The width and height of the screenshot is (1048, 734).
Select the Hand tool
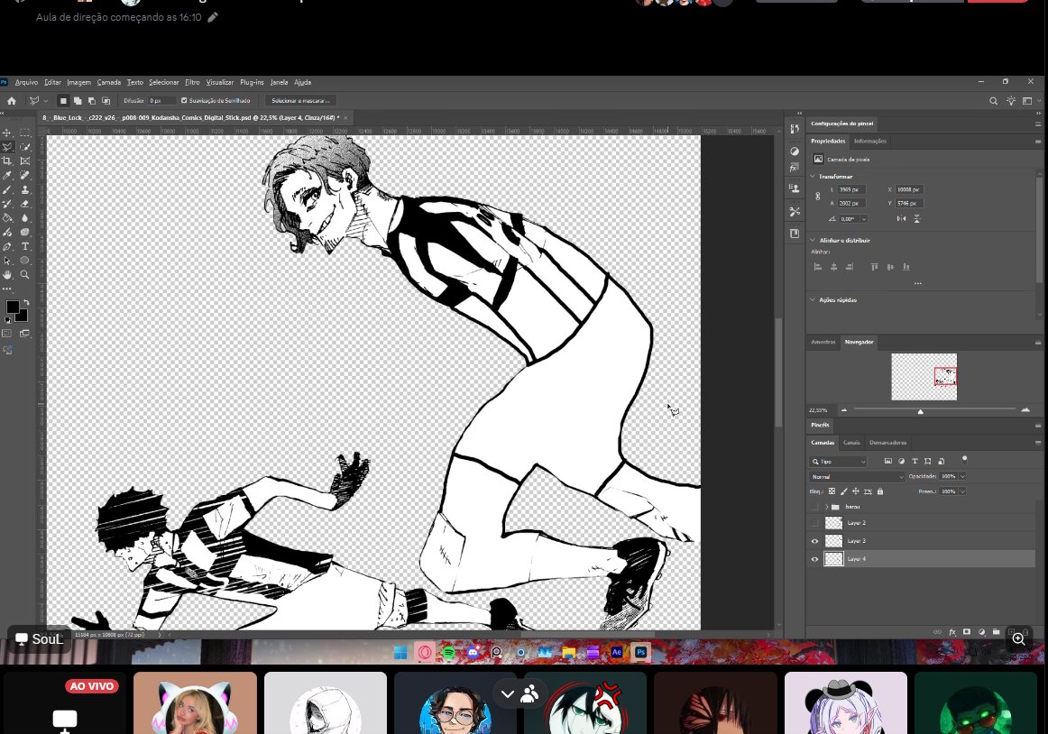click(7, 275)
